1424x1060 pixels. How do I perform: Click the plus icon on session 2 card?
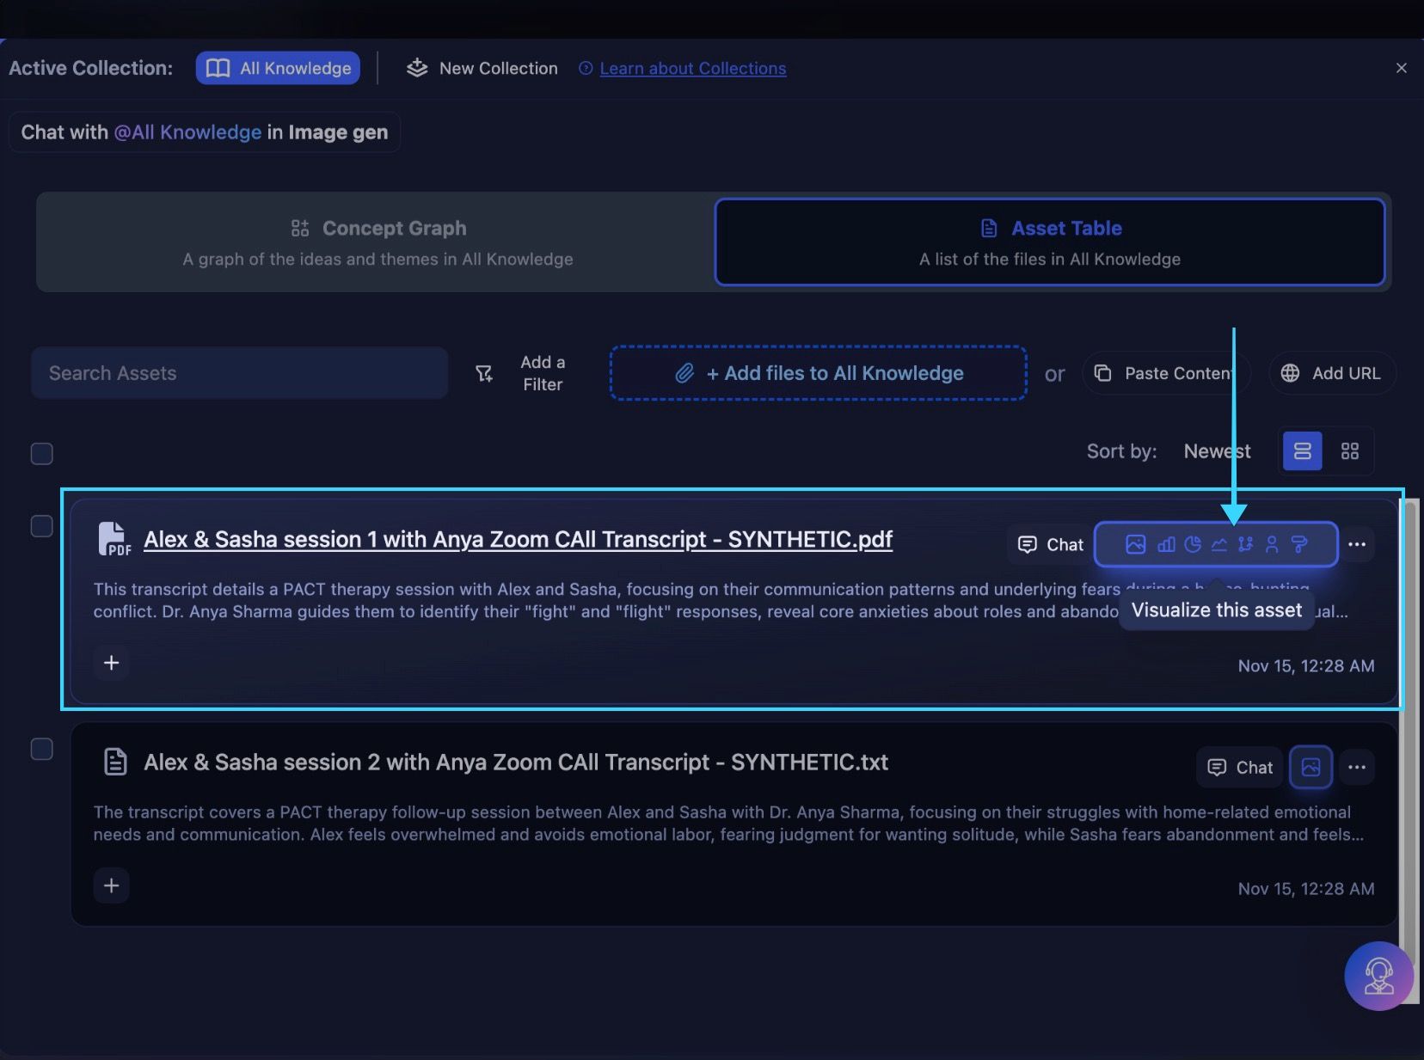[111, 885]
